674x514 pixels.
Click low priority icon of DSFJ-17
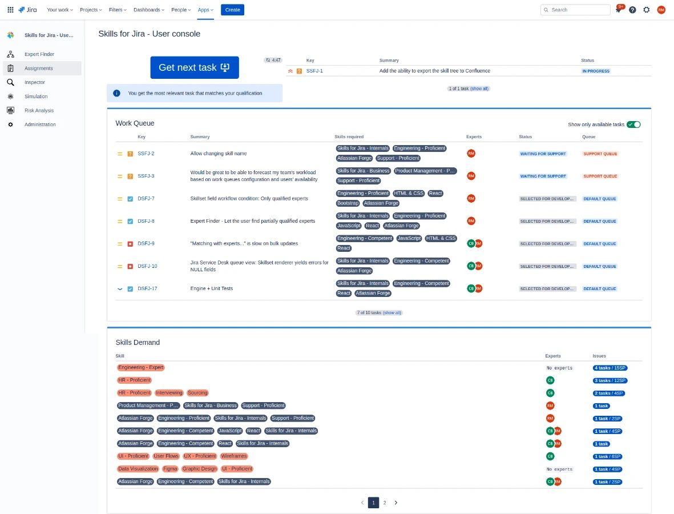click(120, 289)
